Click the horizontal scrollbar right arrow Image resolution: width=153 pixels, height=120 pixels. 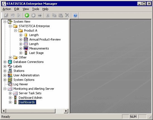click(x=66, y=111)
